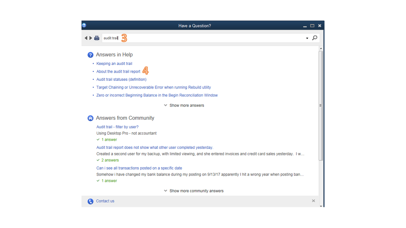The image size is (406, 228).
Task: Click the Answers in Help question icon
Action: point(90,55)
